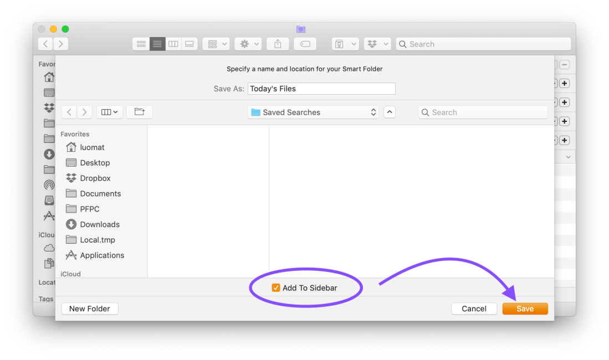The image size is (609, 360).
Task: Open the Saved Searches location dropdown
Action: coord(314,112)
